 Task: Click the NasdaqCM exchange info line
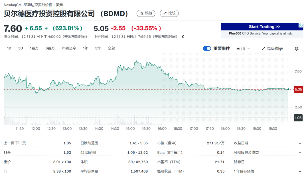33,5
